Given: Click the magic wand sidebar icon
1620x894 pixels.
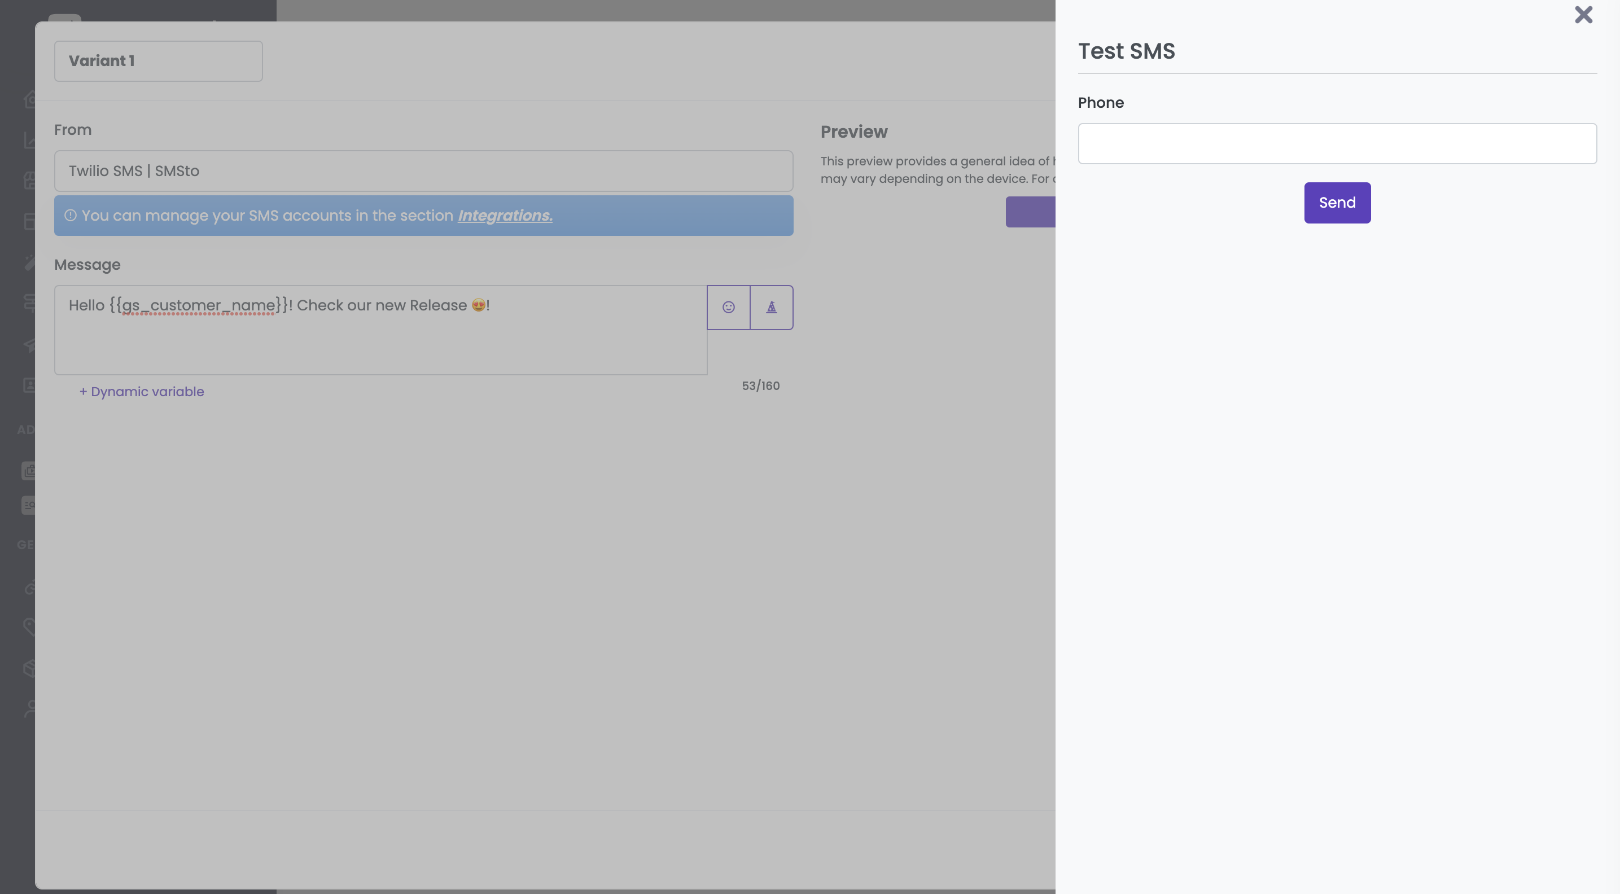Looking at the screenshot, I should 29,262.
